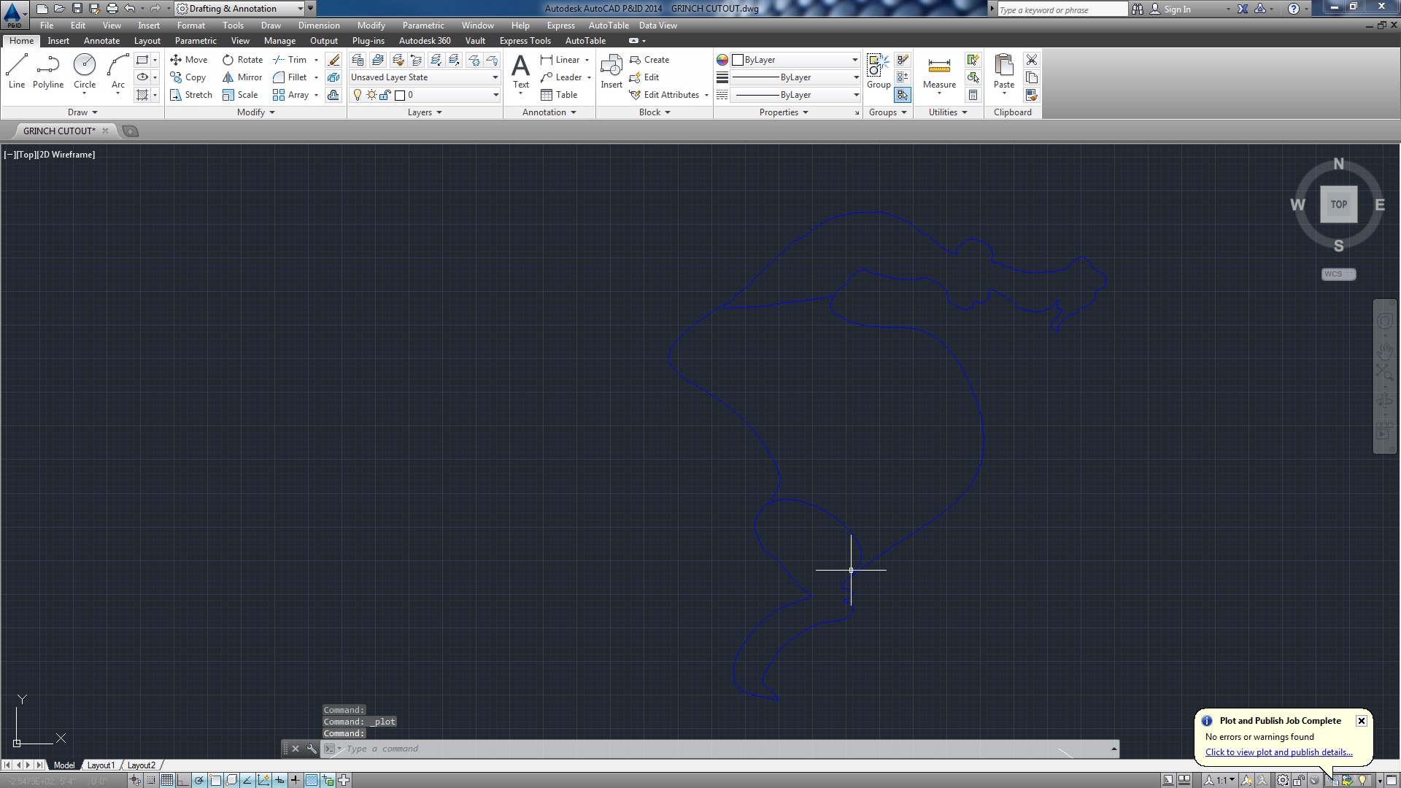Image resolution: width=1401 pixels, height=788 pixels.
Task: Toggle Polar Tracking in status bar
Action: click(199, 780)
